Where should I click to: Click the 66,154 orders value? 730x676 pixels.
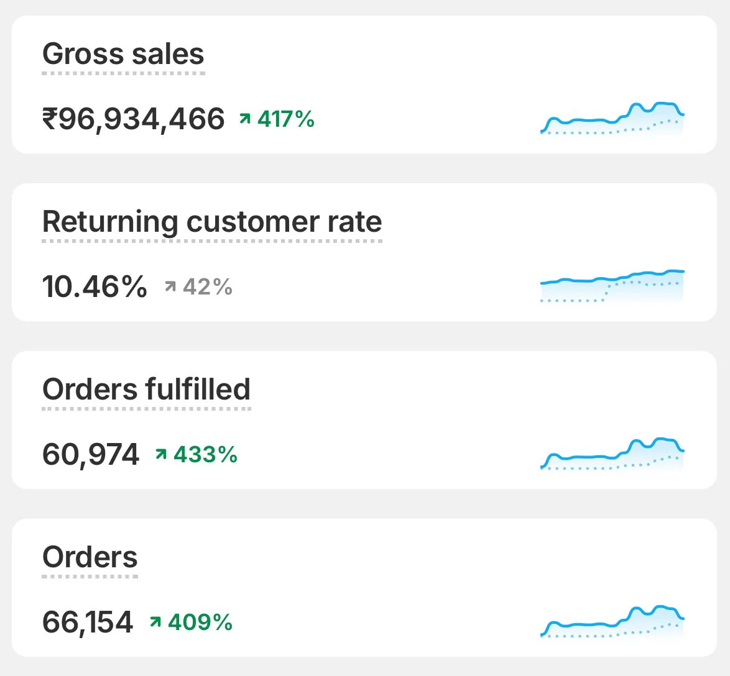tap(88, 622)
